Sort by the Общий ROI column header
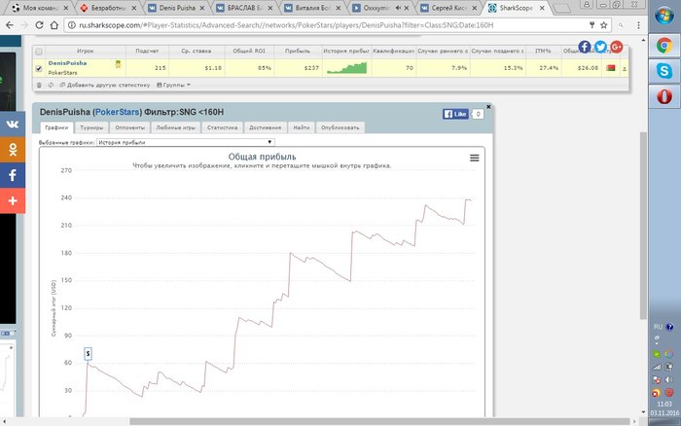 pos(249,52)
